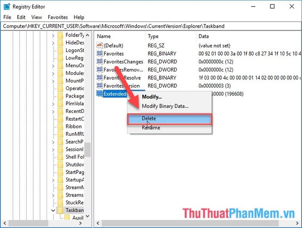Click the Operatic folder icon
Image resolution: width=302 pixels, height=228 pixels.
(60, 88)
